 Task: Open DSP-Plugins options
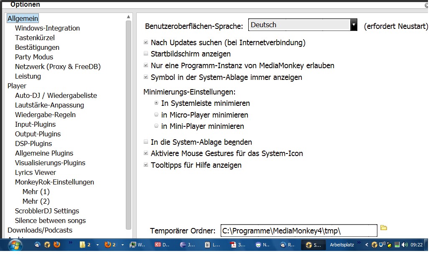point(33,144)
